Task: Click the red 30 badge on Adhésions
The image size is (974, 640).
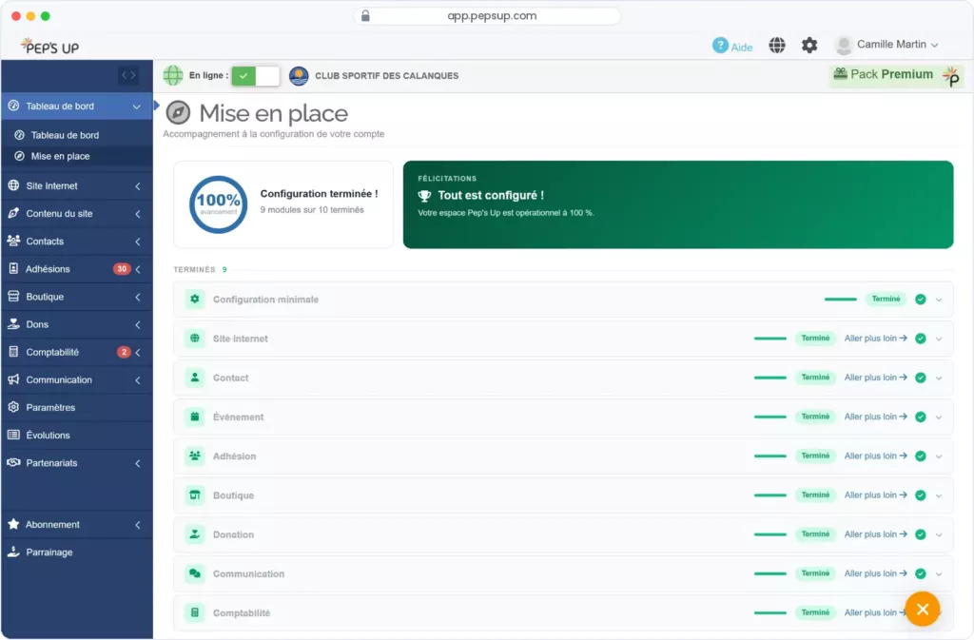Action: [121, 269]
